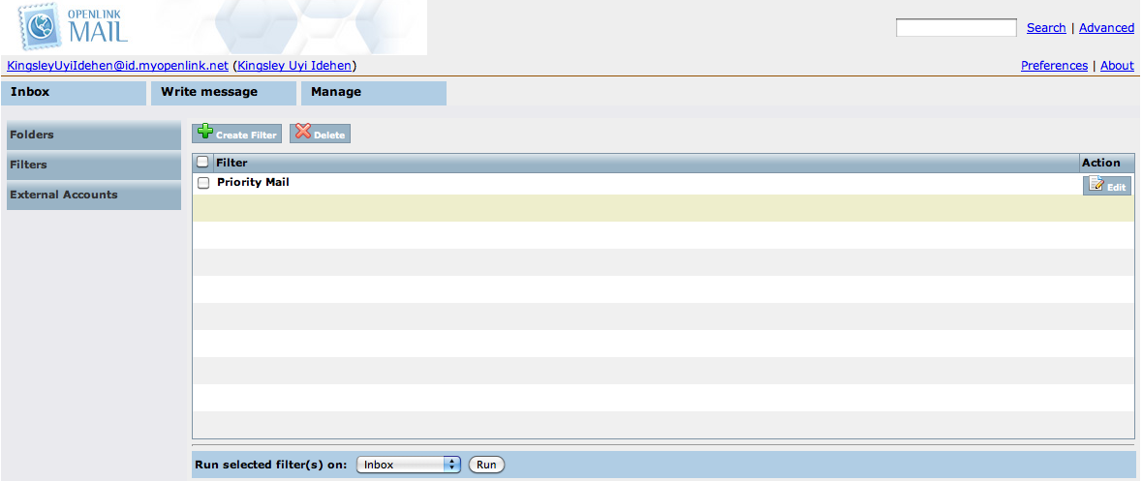
Task: Click the Run button
Action: (x=486, y=465)
